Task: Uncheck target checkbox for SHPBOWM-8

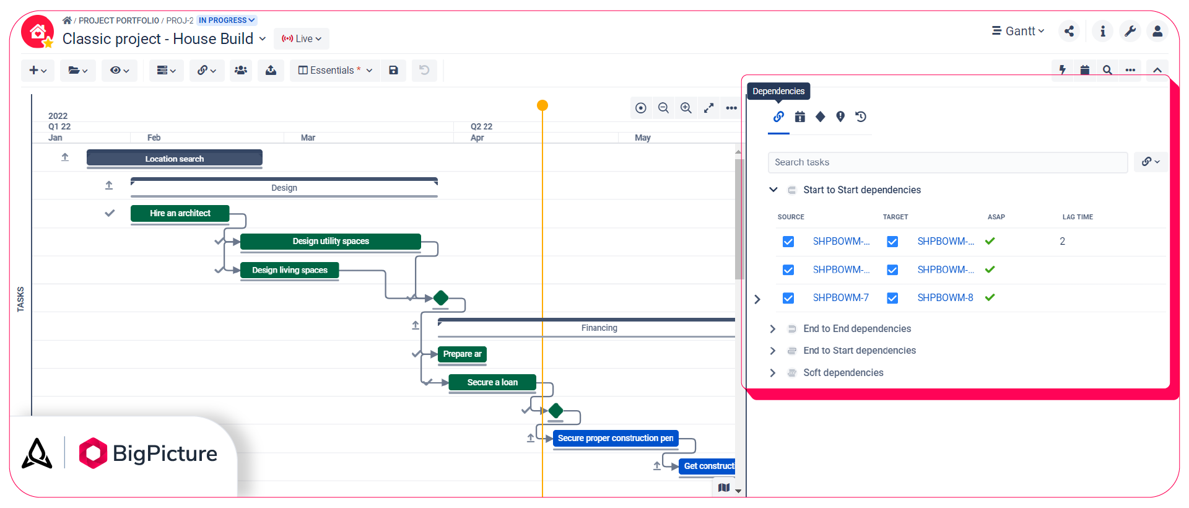Action: [x=892, y=298]
